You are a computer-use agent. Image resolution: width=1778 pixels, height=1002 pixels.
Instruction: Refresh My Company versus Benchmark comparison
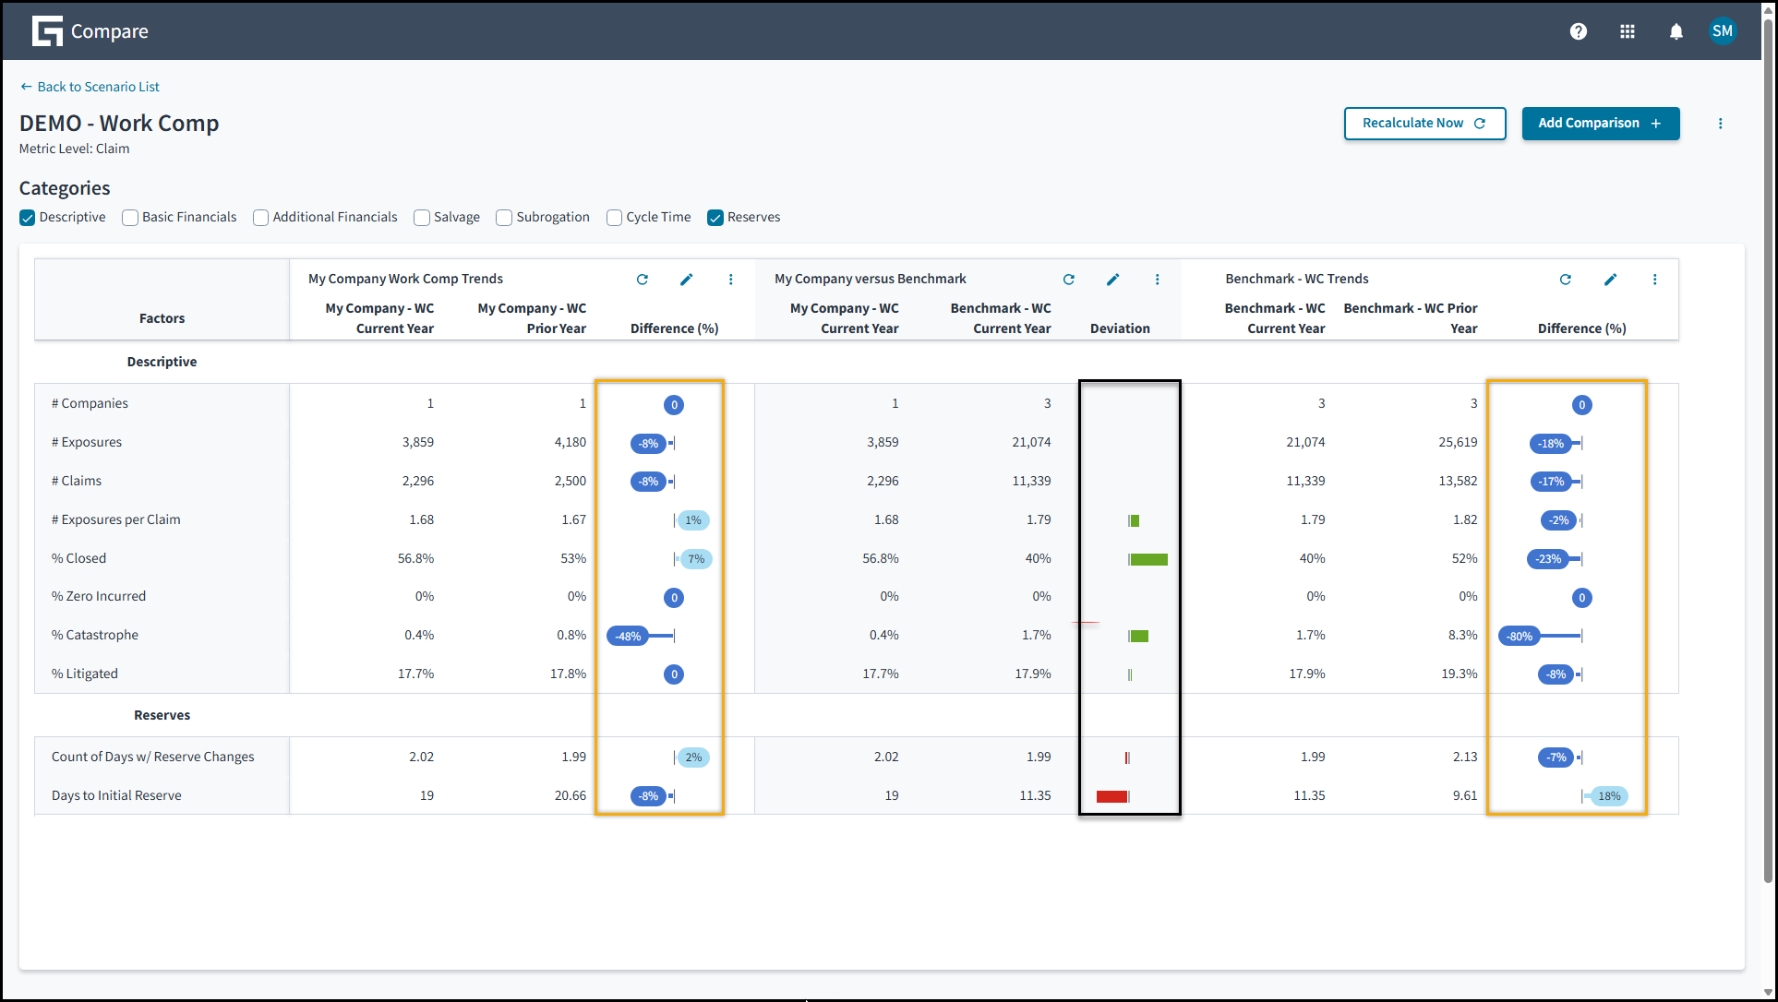click(1068, 280)
